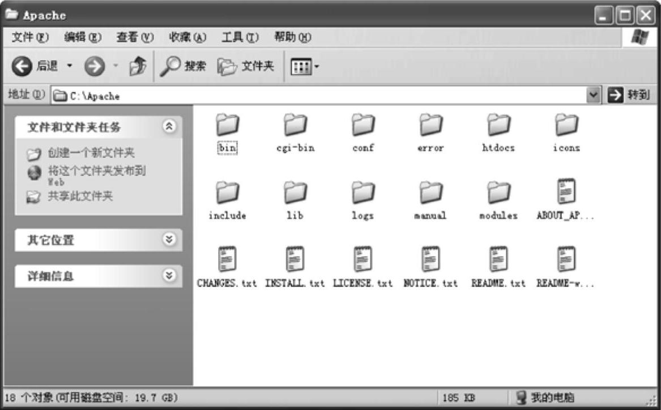Viewport: 661px width, 410px height.
Task: Maximize the Apache window
Action: [625, 16]
